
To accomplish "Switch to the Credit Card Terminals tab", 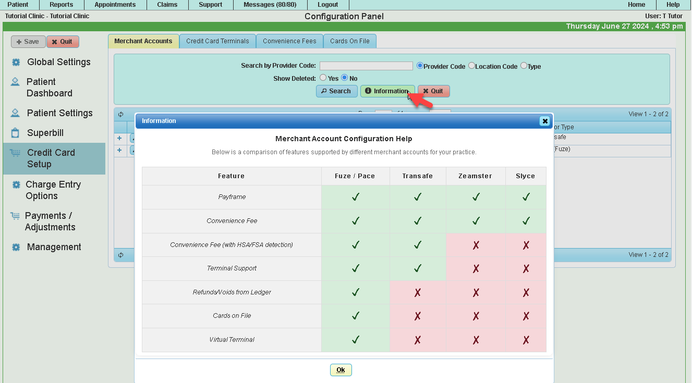I will click(217, 41).
